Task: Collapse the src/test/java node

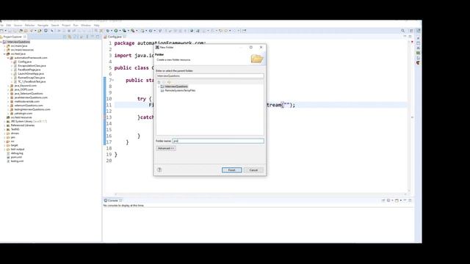Action: (x=5, y=54)
